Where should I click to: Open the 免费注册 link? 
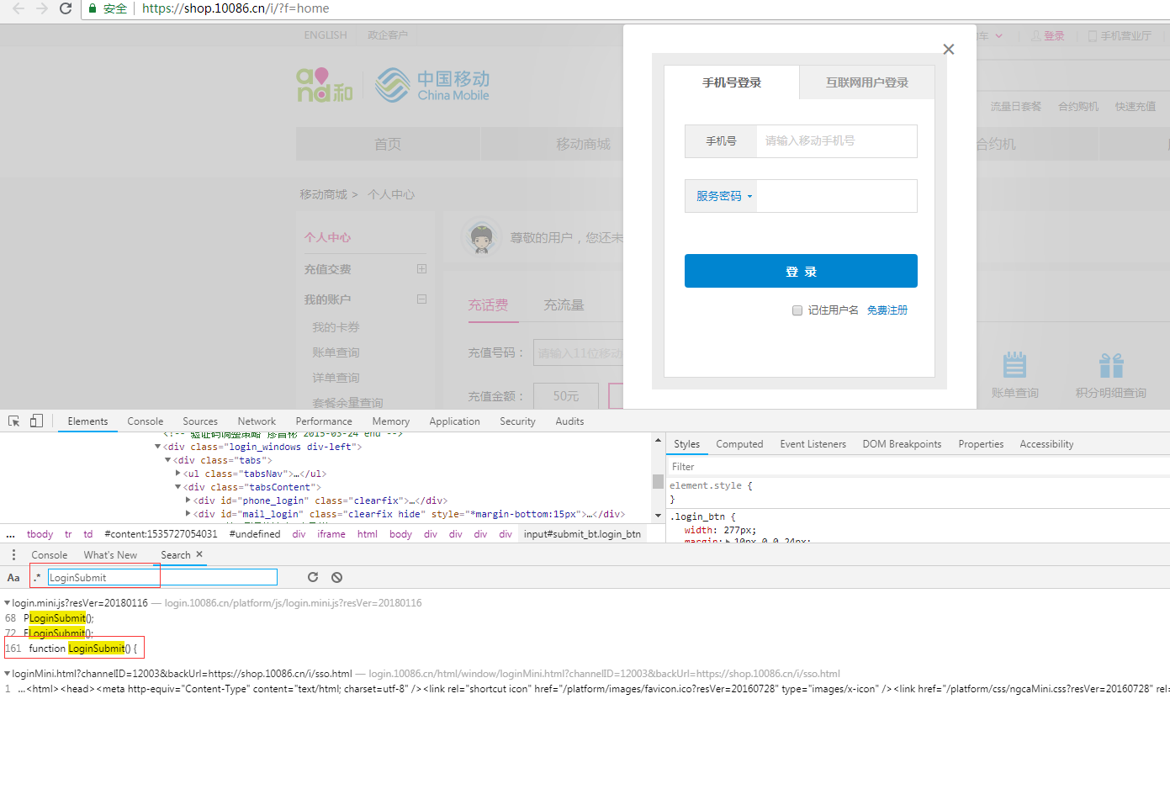pyautogui.click(x=887, y=310)
